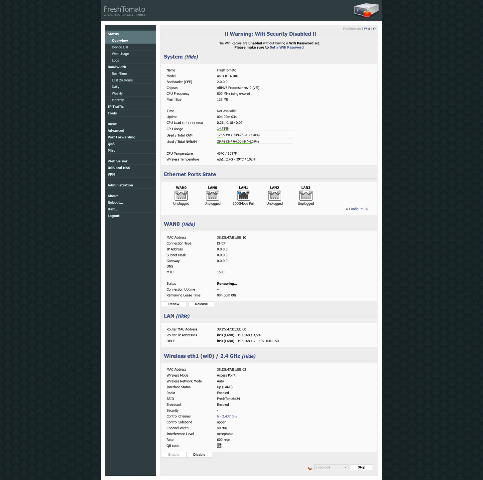The width and height of the screenshot is (483, 480).
Task: Click Halt... in sidebar
Action: coord(130,209)
